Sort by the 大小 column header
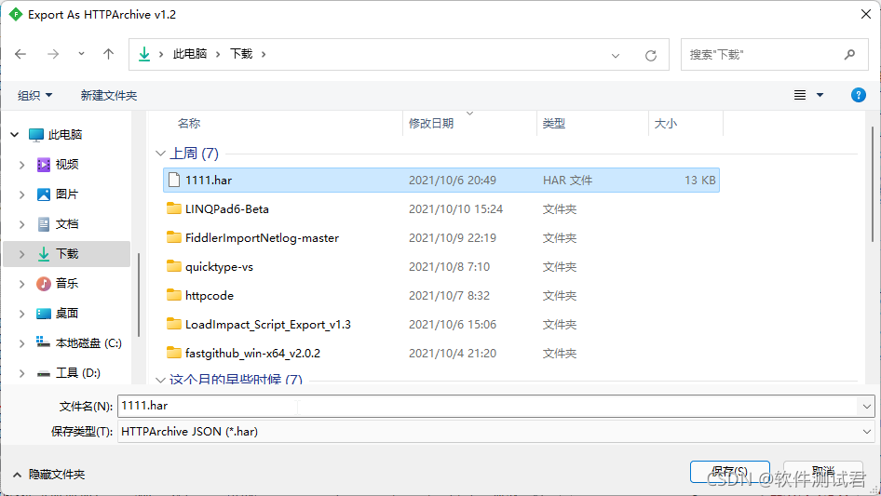This screenshot has height=496, width=881. tap(666, 124)
